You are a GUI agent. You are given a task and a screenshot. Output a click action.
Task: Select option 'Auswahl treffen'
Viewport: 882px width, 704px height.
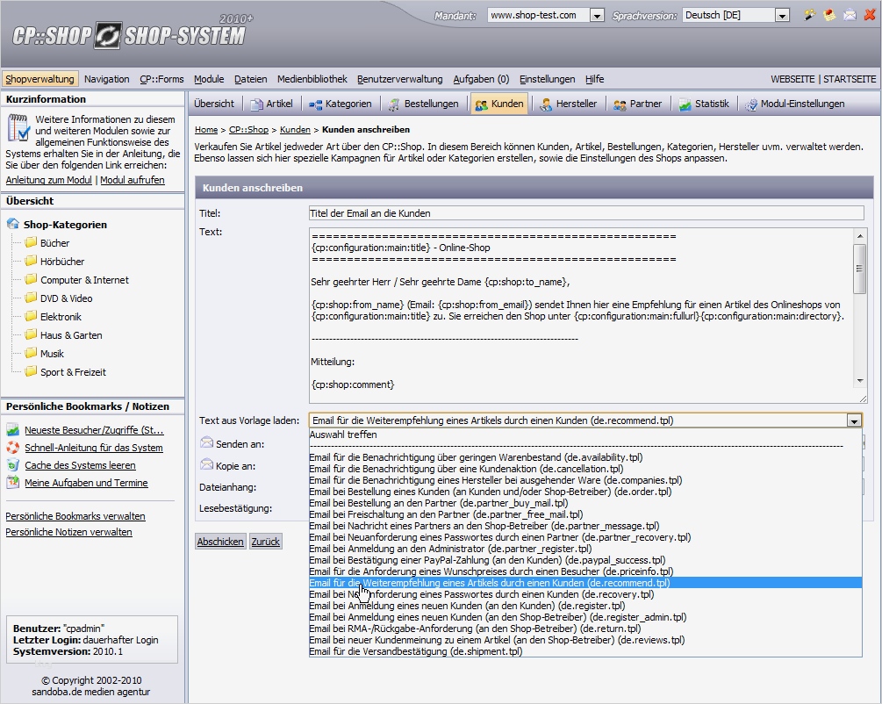point(585,435)
